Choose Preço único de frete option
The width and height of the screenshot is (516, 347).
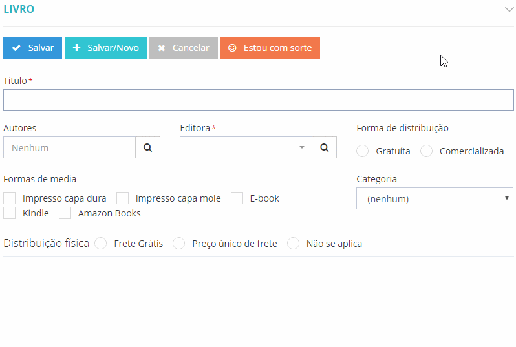(179, 244)
